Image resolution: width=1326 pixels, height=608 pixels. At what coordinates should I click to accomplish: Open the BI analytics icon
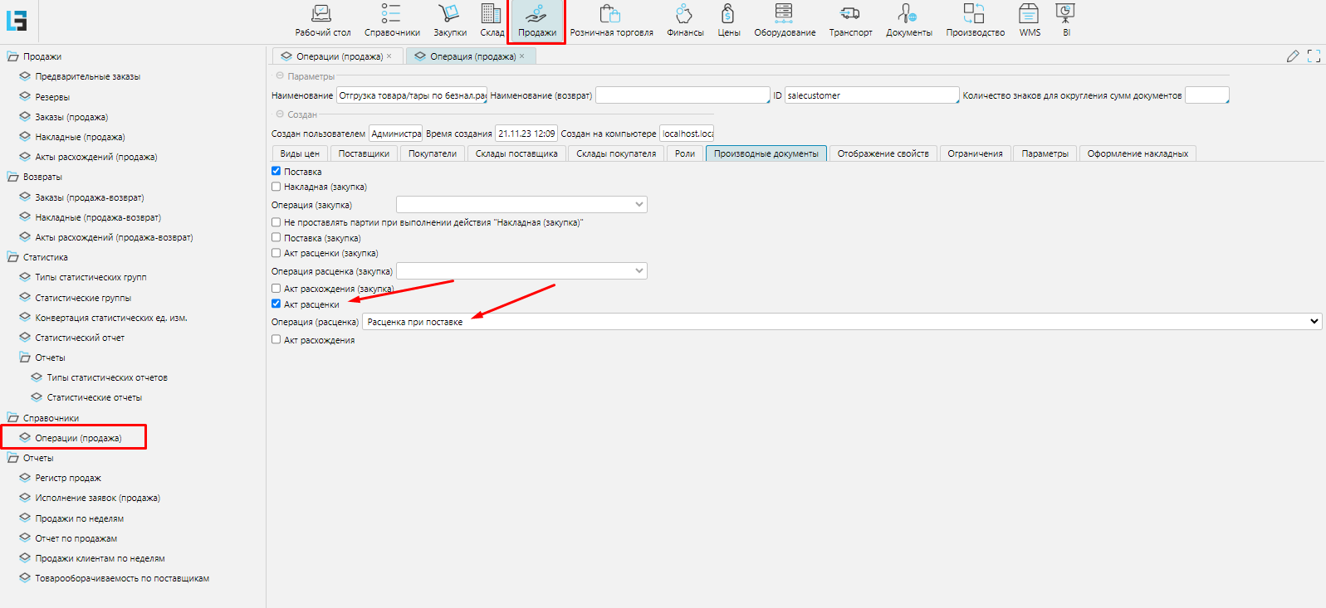pyautogui.click(x=1066, y=15)
